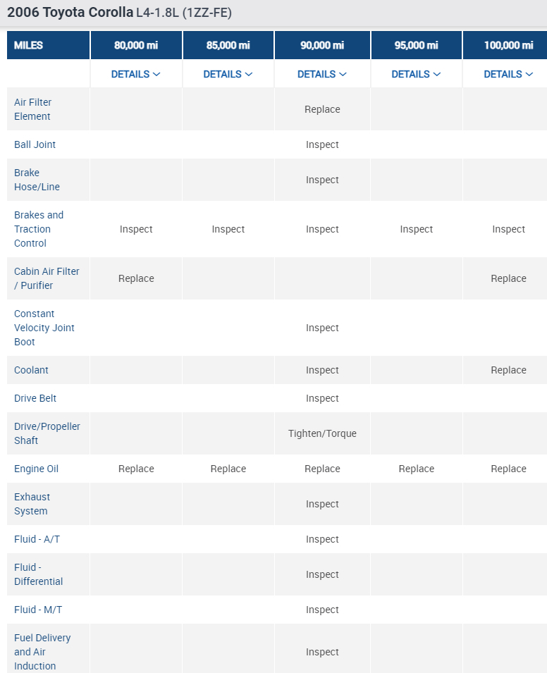This screenshot has height=673, width=547.
Task: Open Brake Hose/Line service item
Action: (37, 180)
